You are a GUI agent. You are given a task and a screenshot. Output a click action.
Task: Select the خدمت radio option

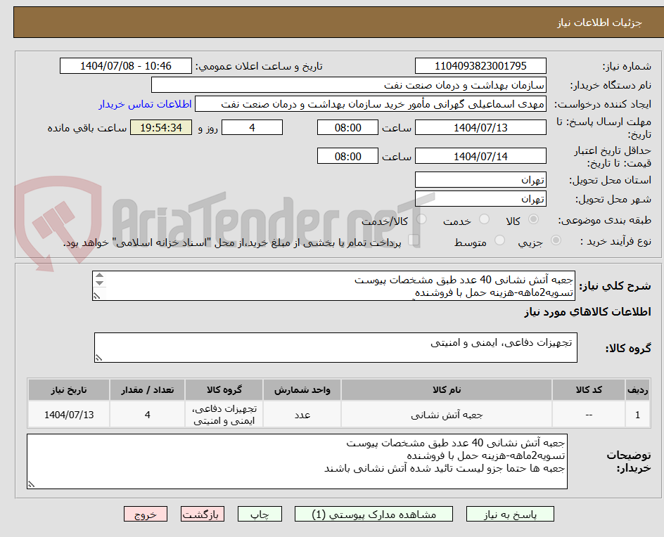[484, 219]
